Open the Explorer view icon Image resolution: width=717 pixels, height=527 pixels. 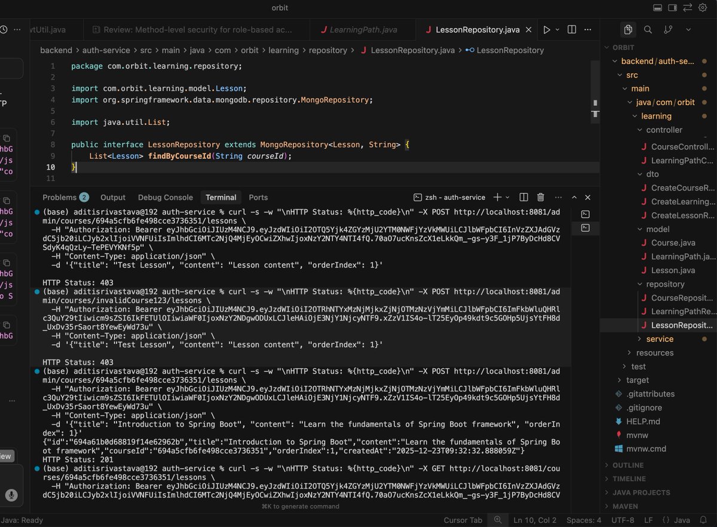click(x=628, y=29)
